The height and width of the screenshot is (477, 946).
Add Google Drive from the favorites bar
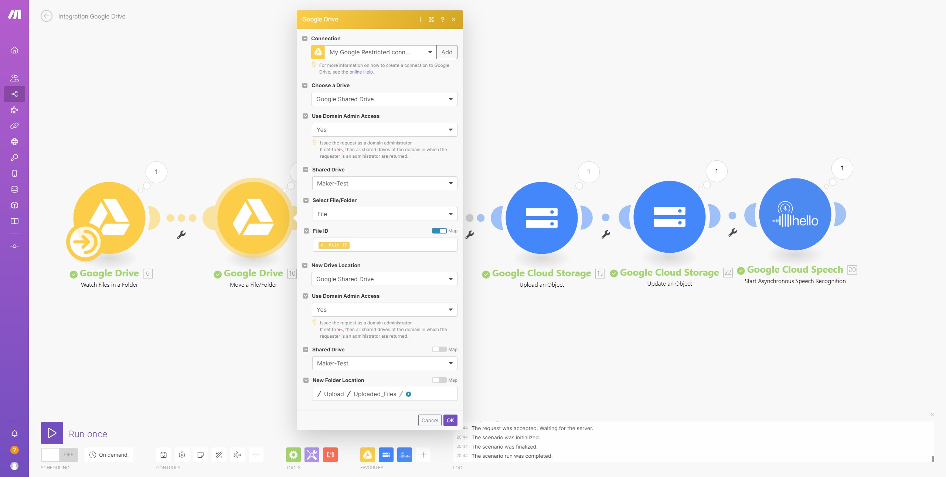click(x=368, y=455)
